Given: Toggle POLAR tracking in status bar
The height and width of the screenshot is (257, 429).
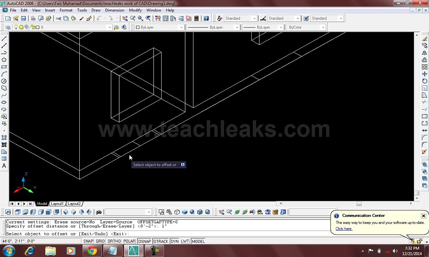Looking at the screenshot, I should pyautogui.click(x=129, y=241).
